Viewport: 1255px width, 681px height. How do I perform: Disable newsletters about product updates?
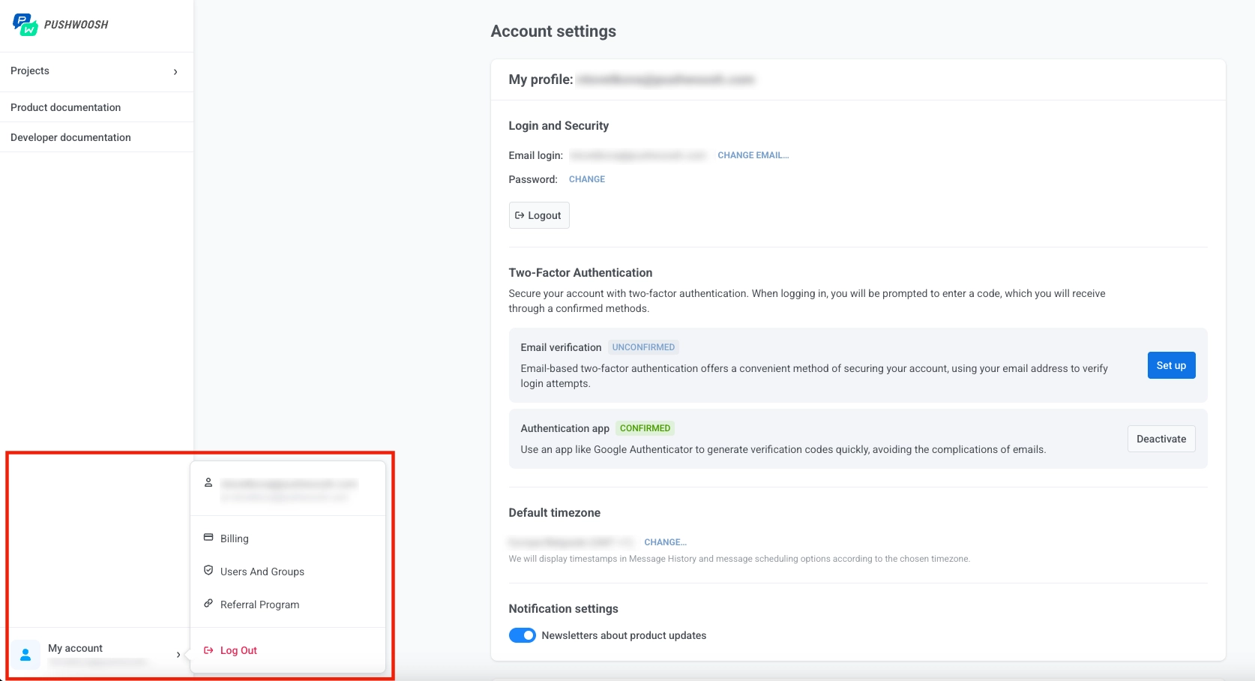(x=523, y=634)
